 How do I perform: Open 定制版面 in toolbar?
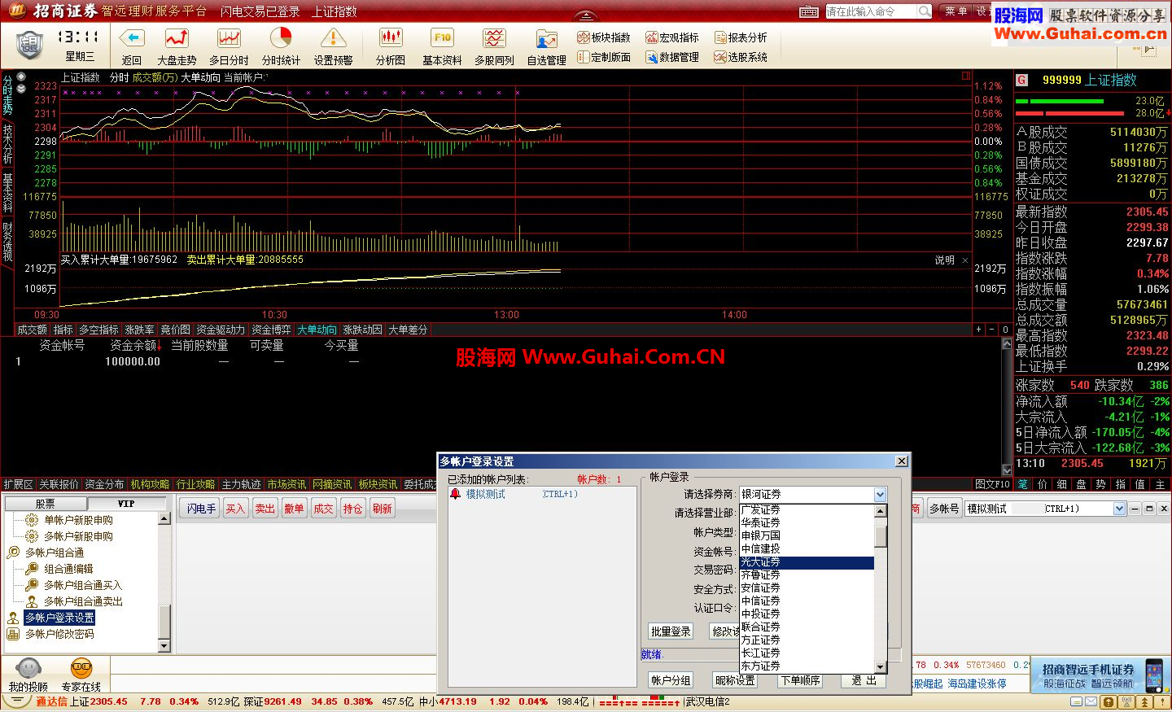tap(604, 57)
